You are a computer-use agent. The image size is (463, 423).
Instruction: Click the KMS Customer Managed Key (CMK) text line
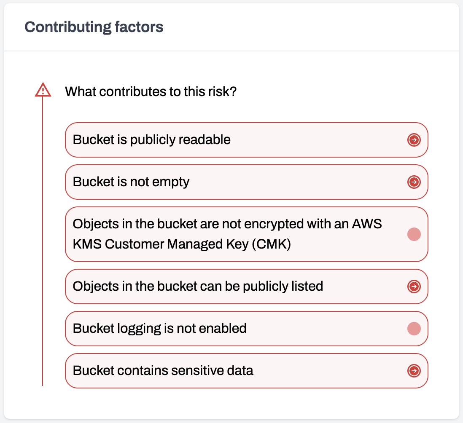pyautogui.click(x=182, y=244)
